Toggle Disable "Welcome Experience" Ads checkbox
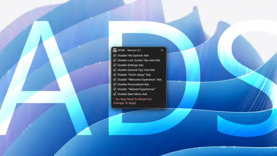The height and width of the screenshot is (156, 277). [x=115, y=80]
